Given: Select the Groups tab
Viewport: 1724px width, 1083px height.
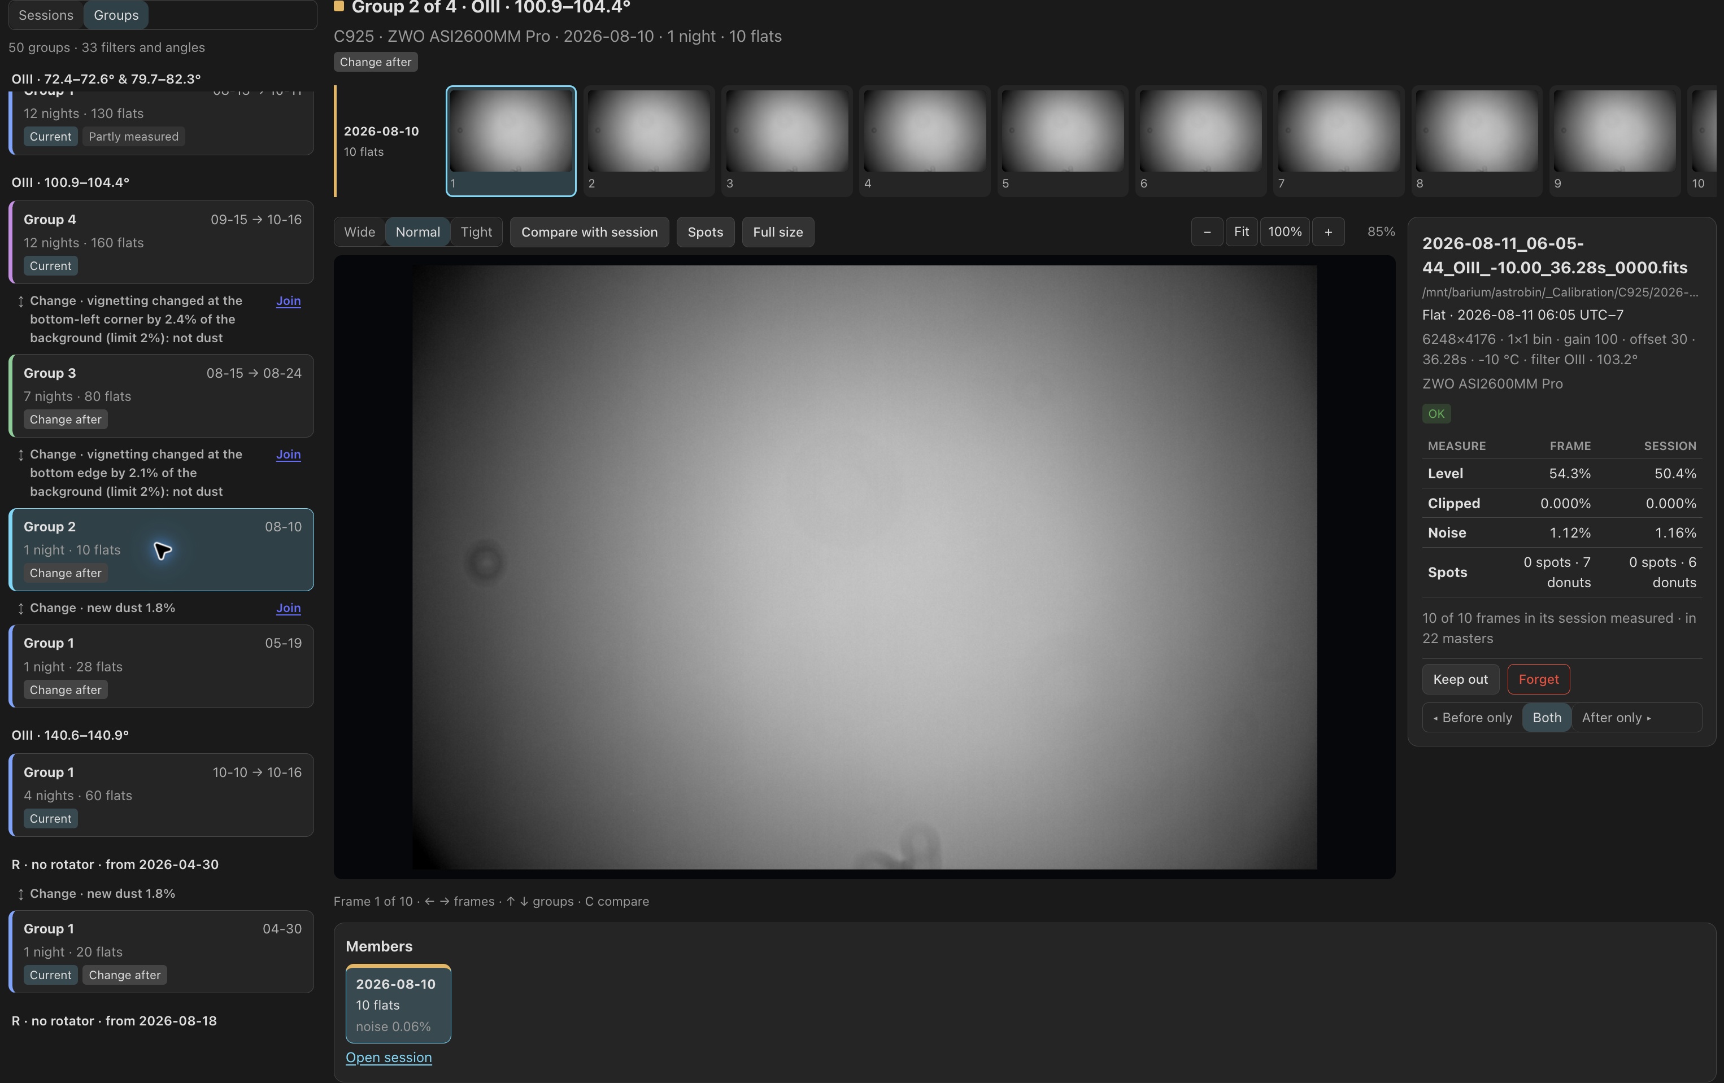Looking at the screenshot, I should pos(116,15).
